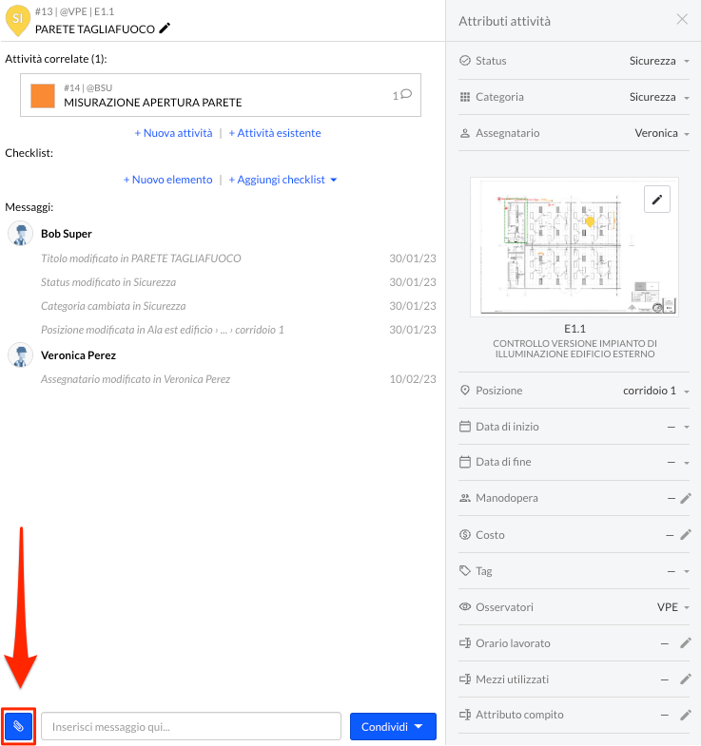
Task: Click the Nuova attività link
Action: [x=173, y=133]
